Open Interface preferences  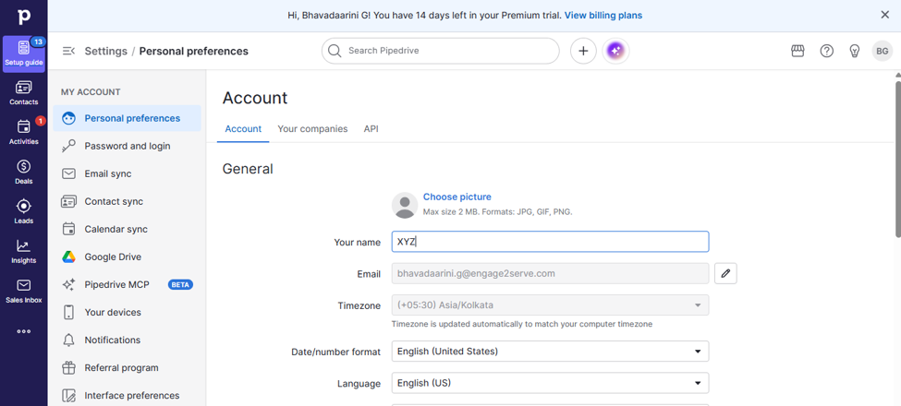click(127, 395)
